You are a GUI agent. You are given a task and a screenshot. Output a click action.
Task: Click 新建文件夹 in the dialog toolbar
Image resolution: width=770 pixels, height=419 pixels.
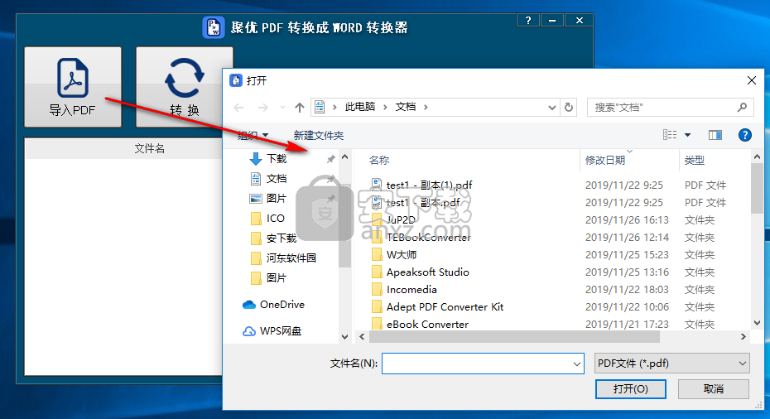[x=319, y=135]
